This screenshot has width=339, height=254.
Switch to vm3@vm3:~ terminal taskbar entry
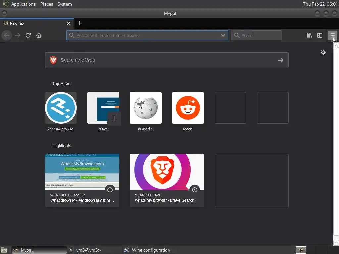tap(94, 250)
